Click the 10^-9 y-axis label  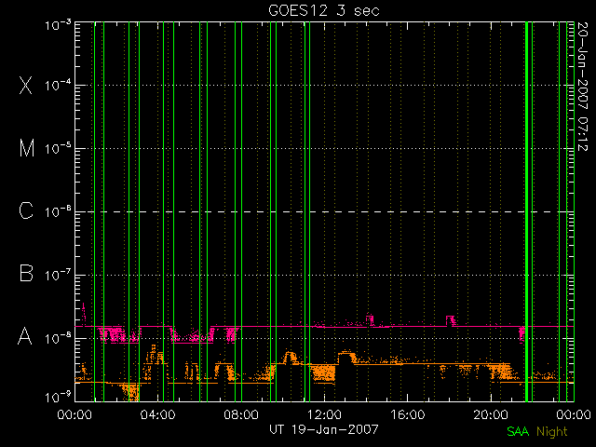tap(58, 398)
